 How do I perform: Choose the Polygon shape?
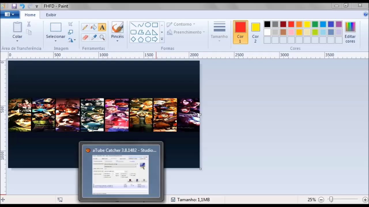pyautogui.click(x=141, y=32)
